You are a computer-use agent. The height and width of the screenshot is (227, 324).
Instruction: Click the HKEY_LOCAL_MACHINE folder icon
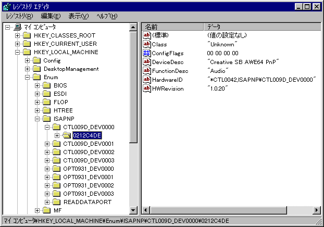[x=27, y=52]
